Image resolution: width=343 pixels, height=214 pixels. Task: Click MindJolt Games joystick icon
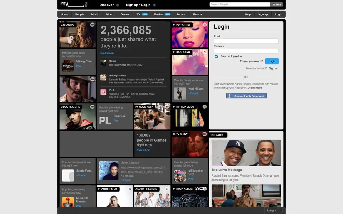click(68, 202)
